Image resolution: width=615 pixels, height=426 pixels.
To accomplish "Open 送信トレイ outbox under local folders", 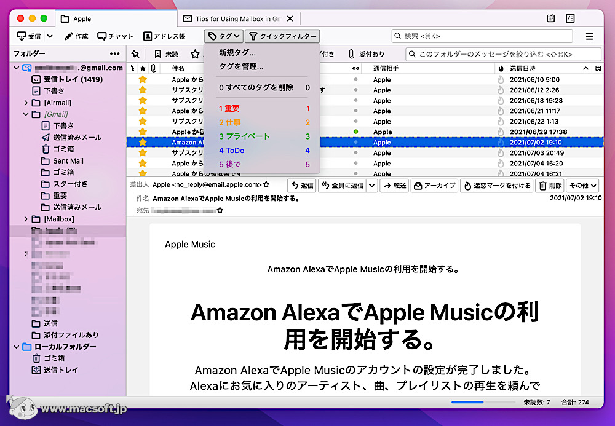I will [x=55, y=370].
